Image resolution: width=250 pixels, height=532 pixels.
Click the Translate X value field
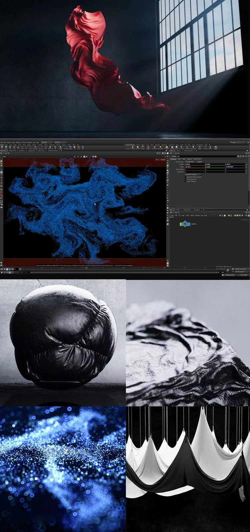click(x=194, y=164)
